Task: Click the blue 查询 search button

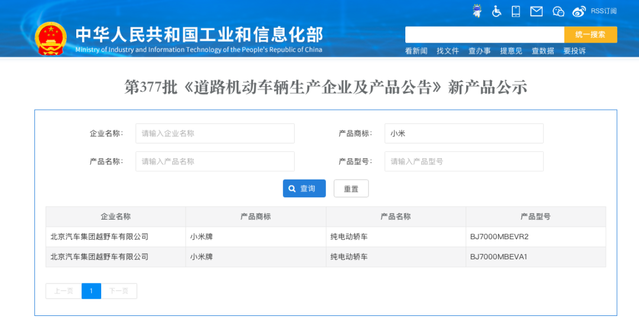Action: pos(304,188)
